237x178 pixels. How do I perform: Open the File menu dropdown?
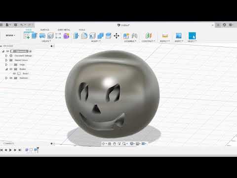8,25
